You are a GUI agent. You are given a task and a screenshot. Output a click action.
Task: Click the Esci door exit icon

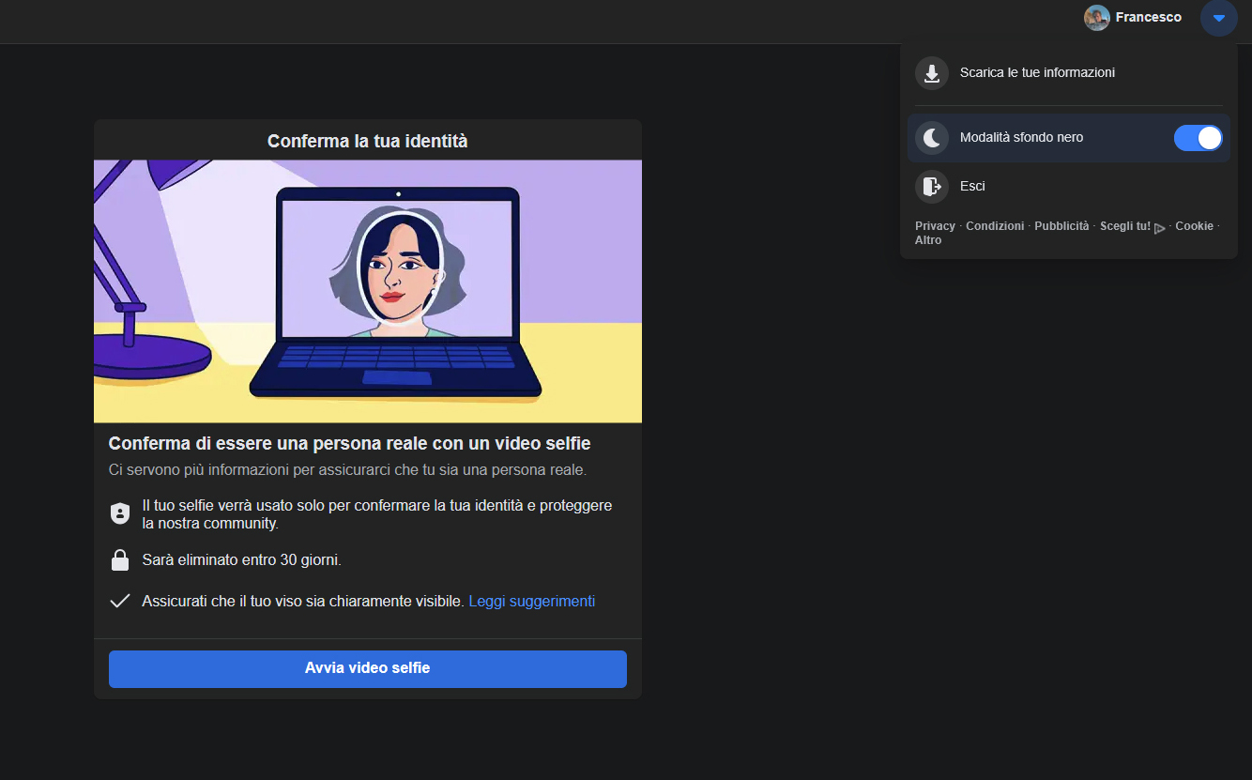coord(931,186)
